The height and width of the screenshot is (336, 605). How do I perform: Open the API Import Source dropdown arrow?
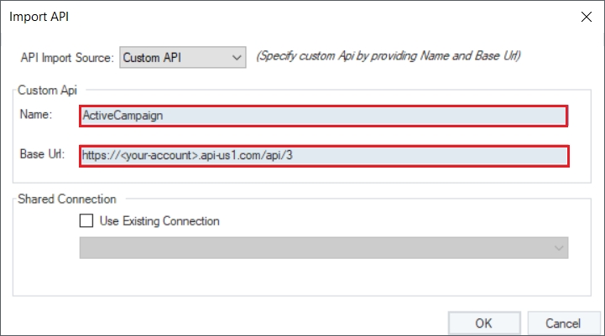click(236, 58)
